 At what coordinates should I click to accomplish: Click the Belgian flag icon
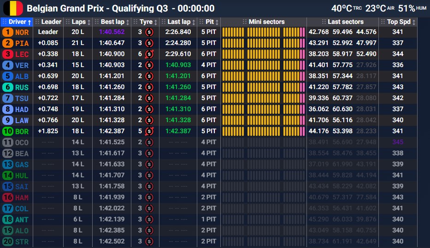tap(13, 8)
